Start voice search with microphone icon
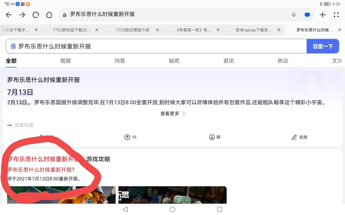This screenshot has width=345, height=215. [x=294, y=15]
